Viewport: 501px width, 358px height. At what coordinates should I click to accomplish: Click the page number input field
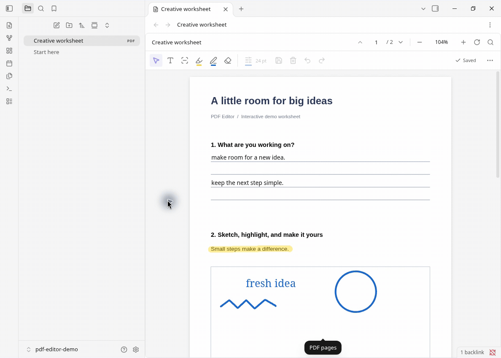(377, 42)
